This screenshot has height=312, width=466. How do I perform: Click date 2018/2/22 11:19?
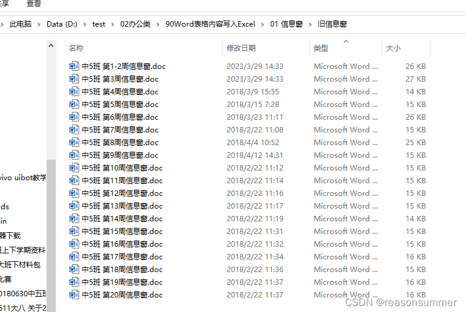pos(255,218)
